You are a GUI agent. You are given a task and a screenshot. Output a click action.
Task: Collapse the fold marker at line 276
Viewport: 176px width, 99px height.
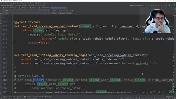click(13, 43)
